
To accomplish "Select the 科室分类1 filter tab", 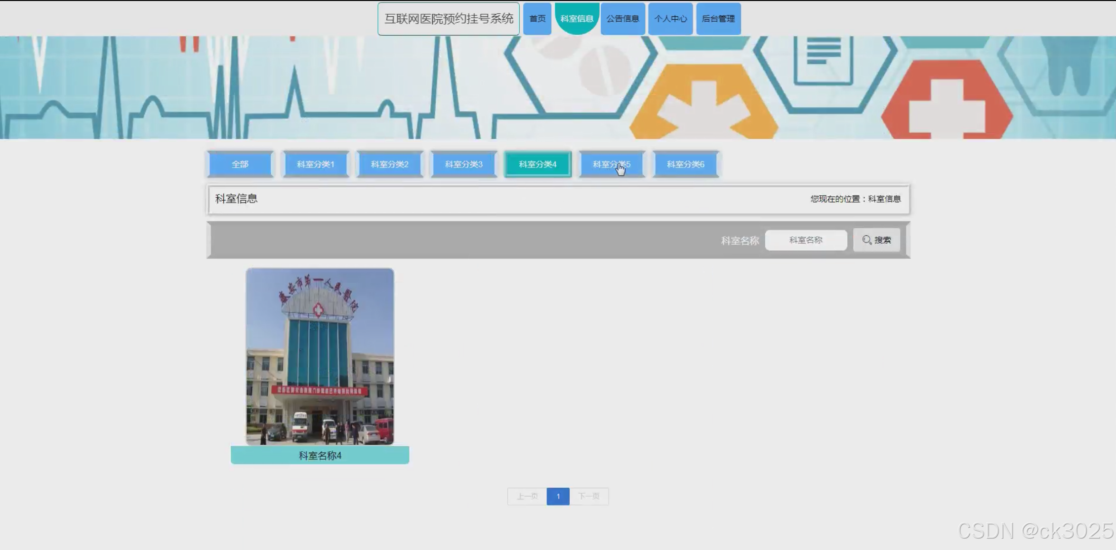I will (x=316, y=164).
